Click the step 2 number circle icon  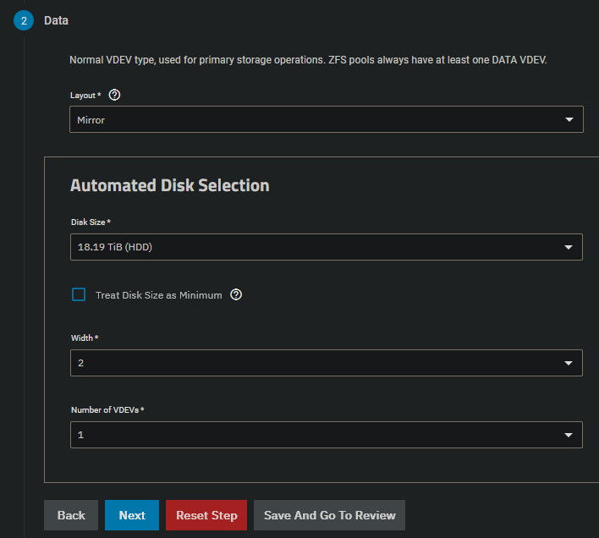click(x=23, y=20)
